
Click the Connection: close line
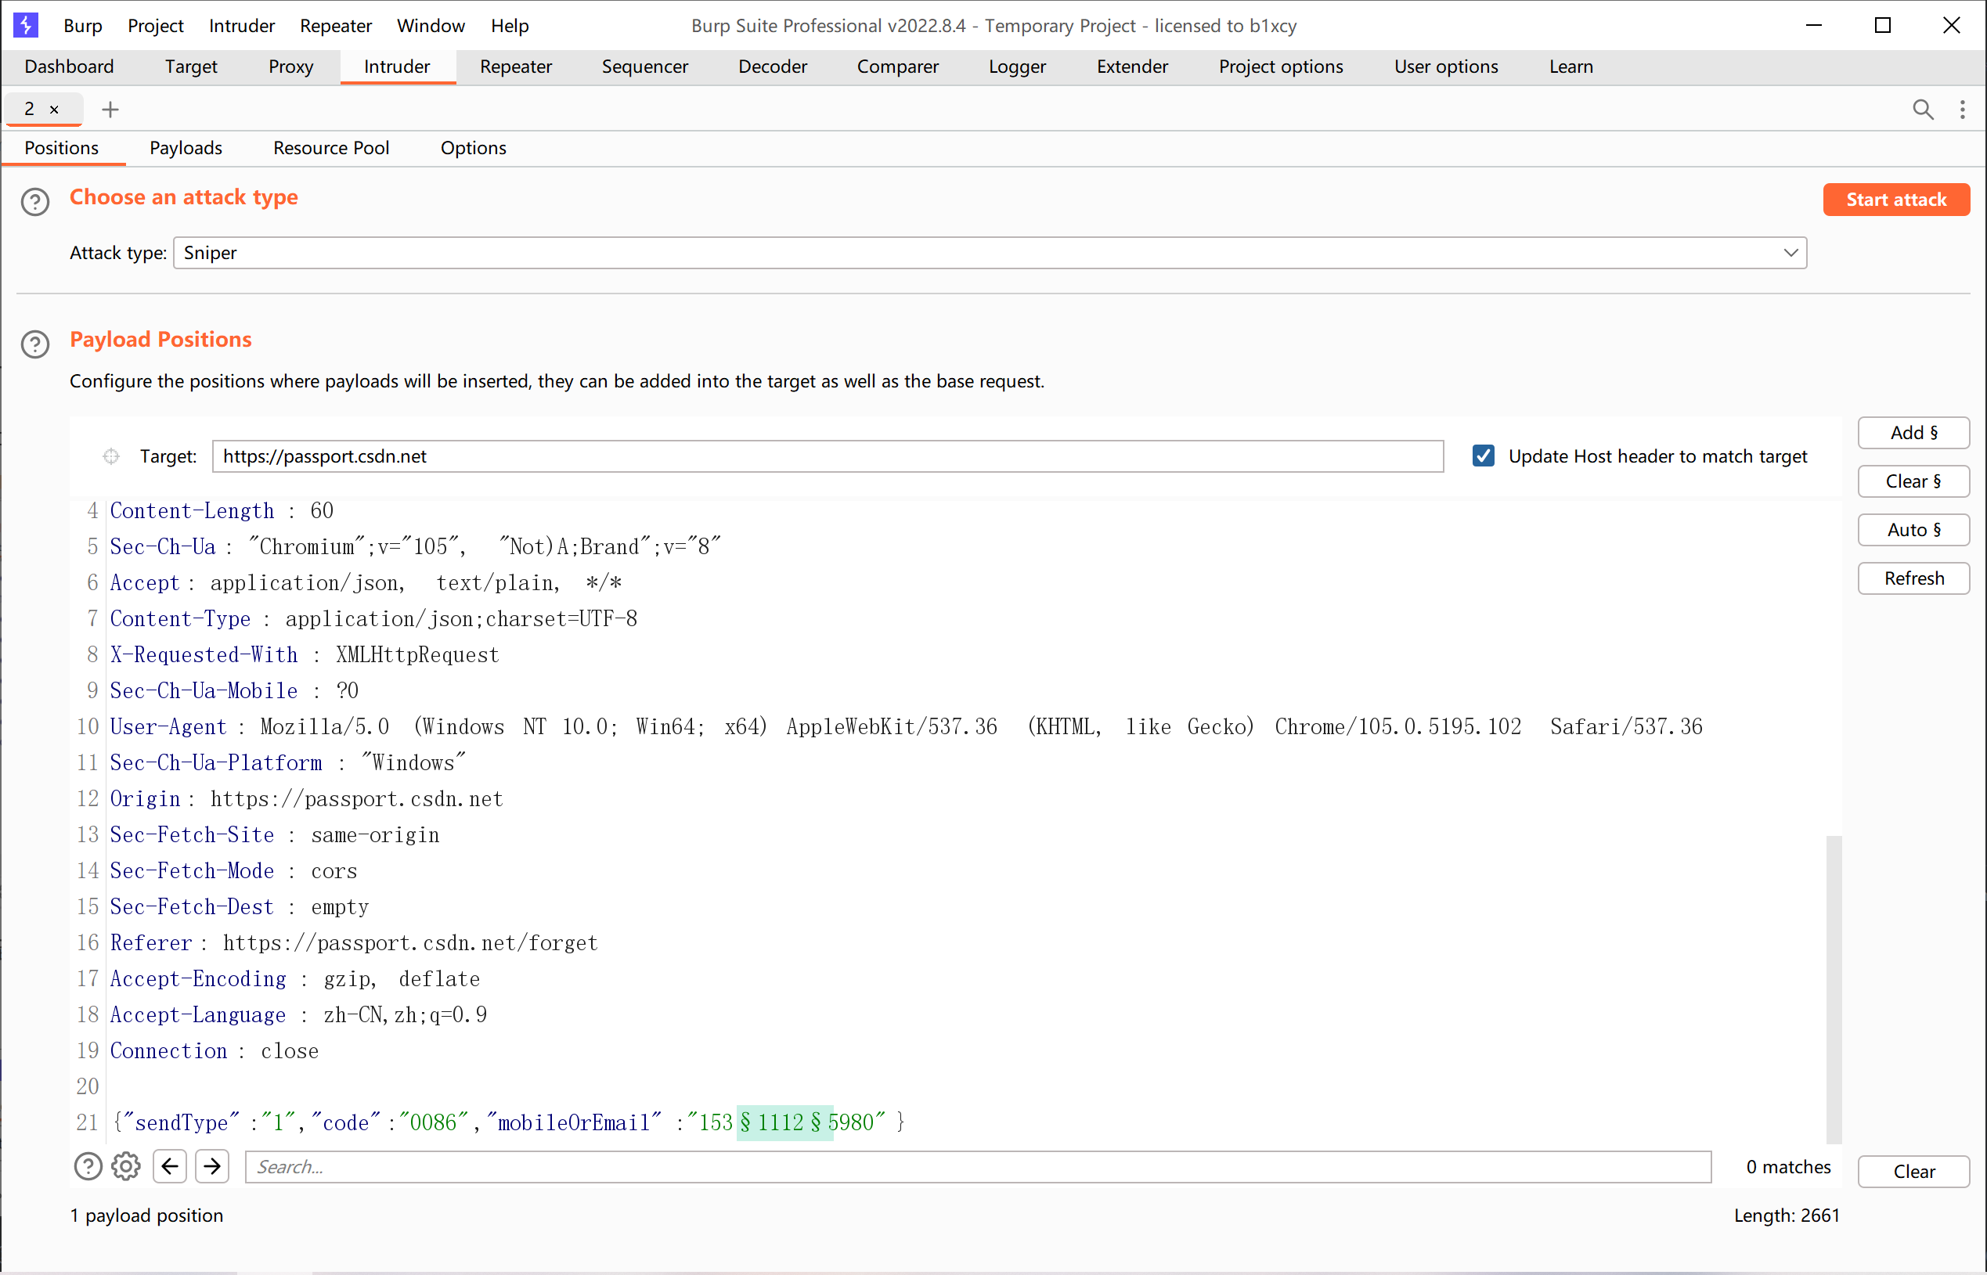pyautogui.click(x=215, y=1050)
